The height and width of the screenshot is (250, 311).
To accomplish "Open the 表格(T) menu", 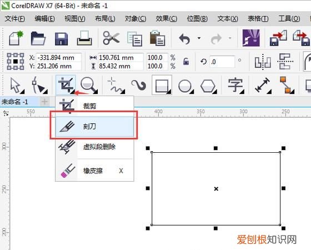I will 258,19.
